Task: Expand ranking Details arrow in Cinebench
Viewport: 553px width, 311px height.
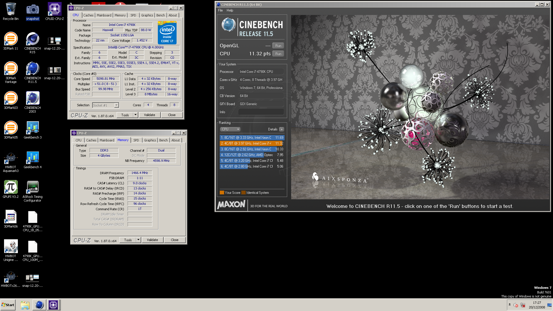Action: (x=282, y=129)
